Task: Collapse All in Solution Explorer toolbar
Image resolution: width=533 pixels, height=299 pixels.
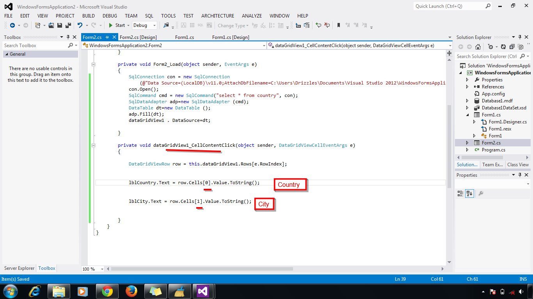Action: coord(511,47)
